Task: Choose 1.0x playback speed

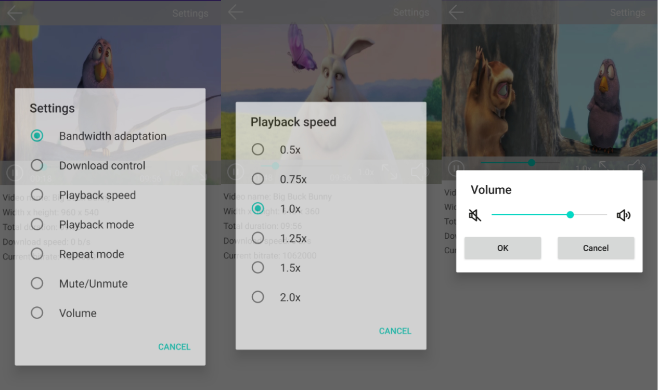Action: (257, 209)
